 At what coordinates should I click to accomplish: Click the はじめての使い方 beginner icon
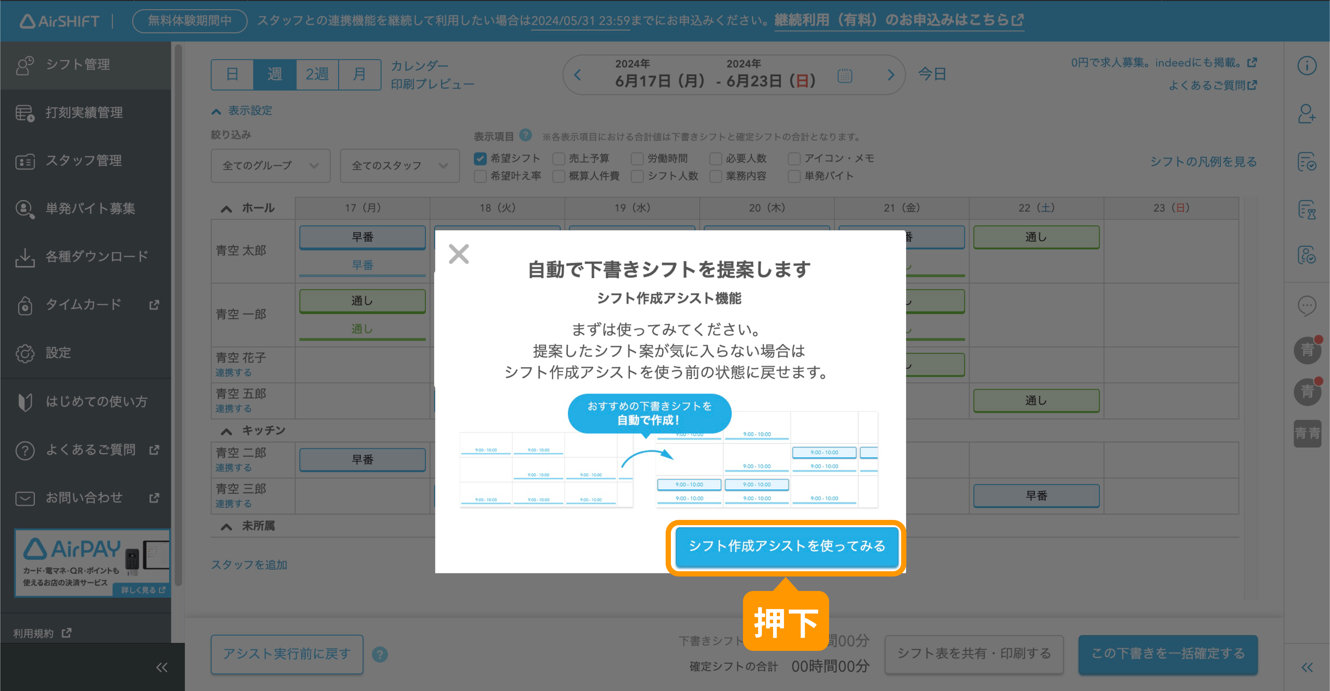pyautogui.click(x=24, y=402)
